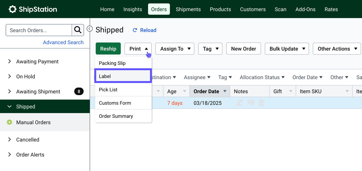Screen dimensions: 362x171
Task: Switch to the Shipments tab
Action: click(x=188, y=9)
